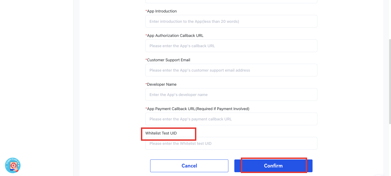Click the "App Introduction" field label
Screen dimensions: 391x176
tap(162, 11)
